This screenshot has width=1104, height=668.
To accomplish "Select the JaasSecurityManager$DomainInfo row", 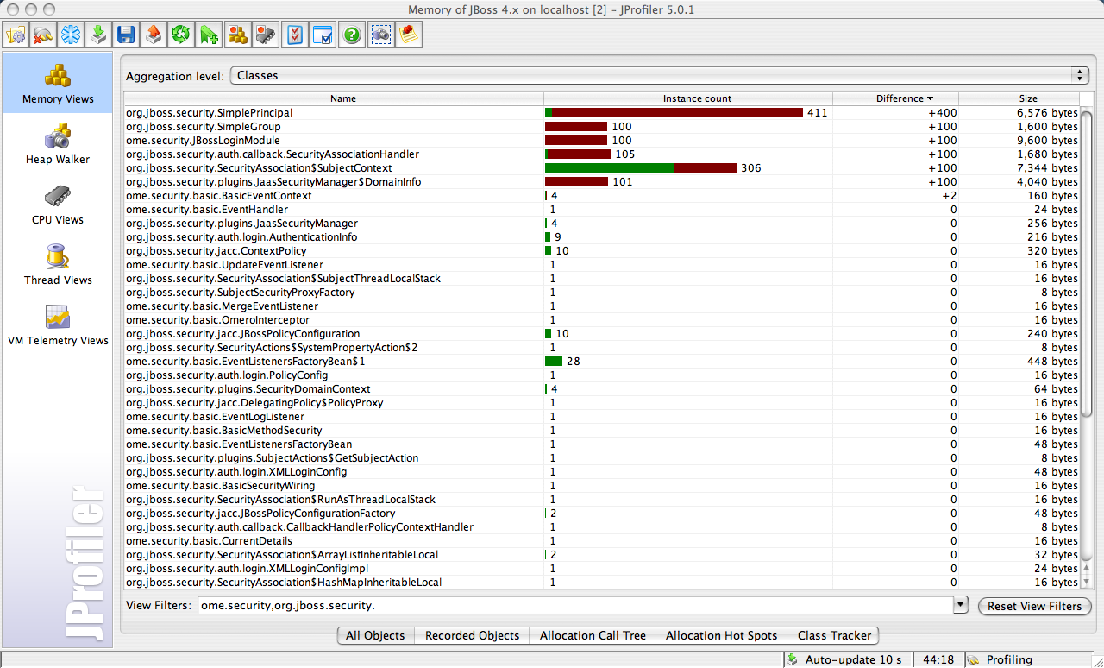I will pyautogui.click(x=602, y=182).
